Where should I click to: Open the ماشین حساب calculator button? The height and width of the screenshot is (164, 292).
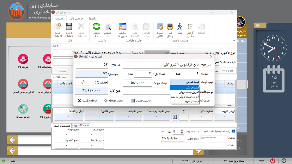click(x=141, y=101)
